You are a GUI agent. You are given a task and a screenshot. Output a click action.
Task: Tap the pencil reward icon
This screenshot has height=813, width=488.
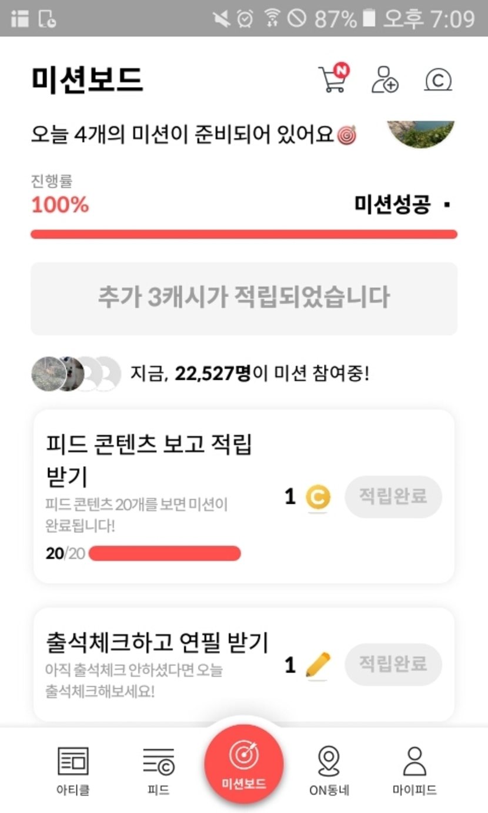[x=318, y=665]
